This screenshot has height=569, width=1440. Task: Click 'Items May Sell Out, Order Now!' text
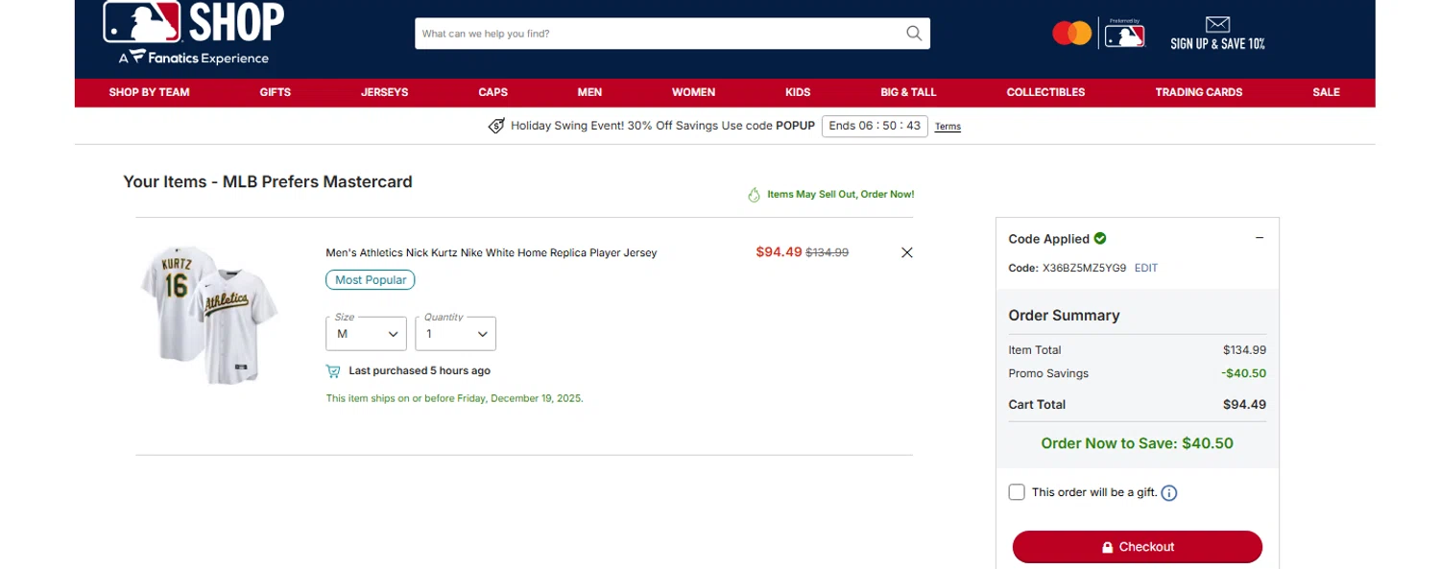coord(841,194)
